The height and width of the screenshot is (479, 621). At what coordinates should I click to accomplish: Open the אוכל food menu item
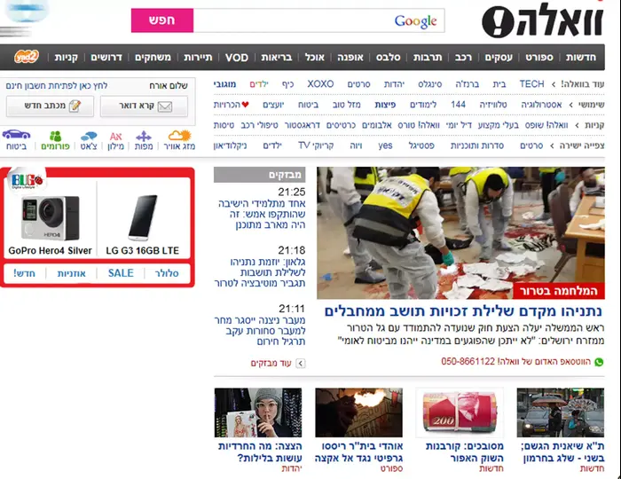tap(314, 58)
